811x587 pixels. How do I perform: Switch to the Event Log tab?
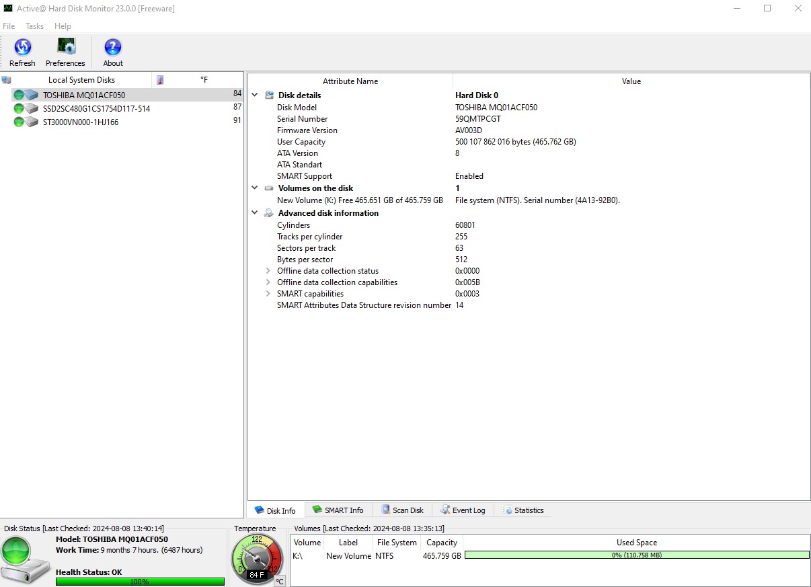pos(463,510)
